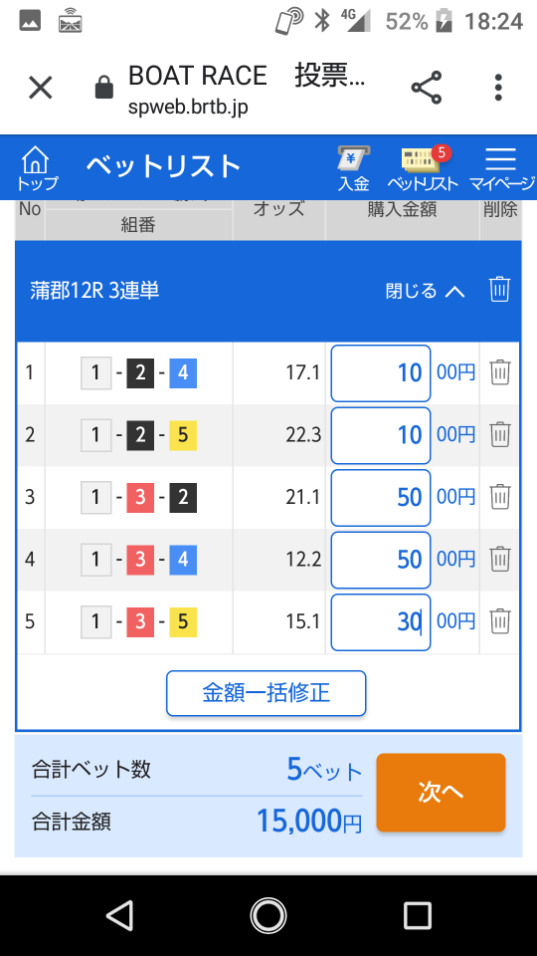The height and width of the screenshot is (956, 537).
Task: Remove the 1-3-4 bet row
Action: point(500,559)
